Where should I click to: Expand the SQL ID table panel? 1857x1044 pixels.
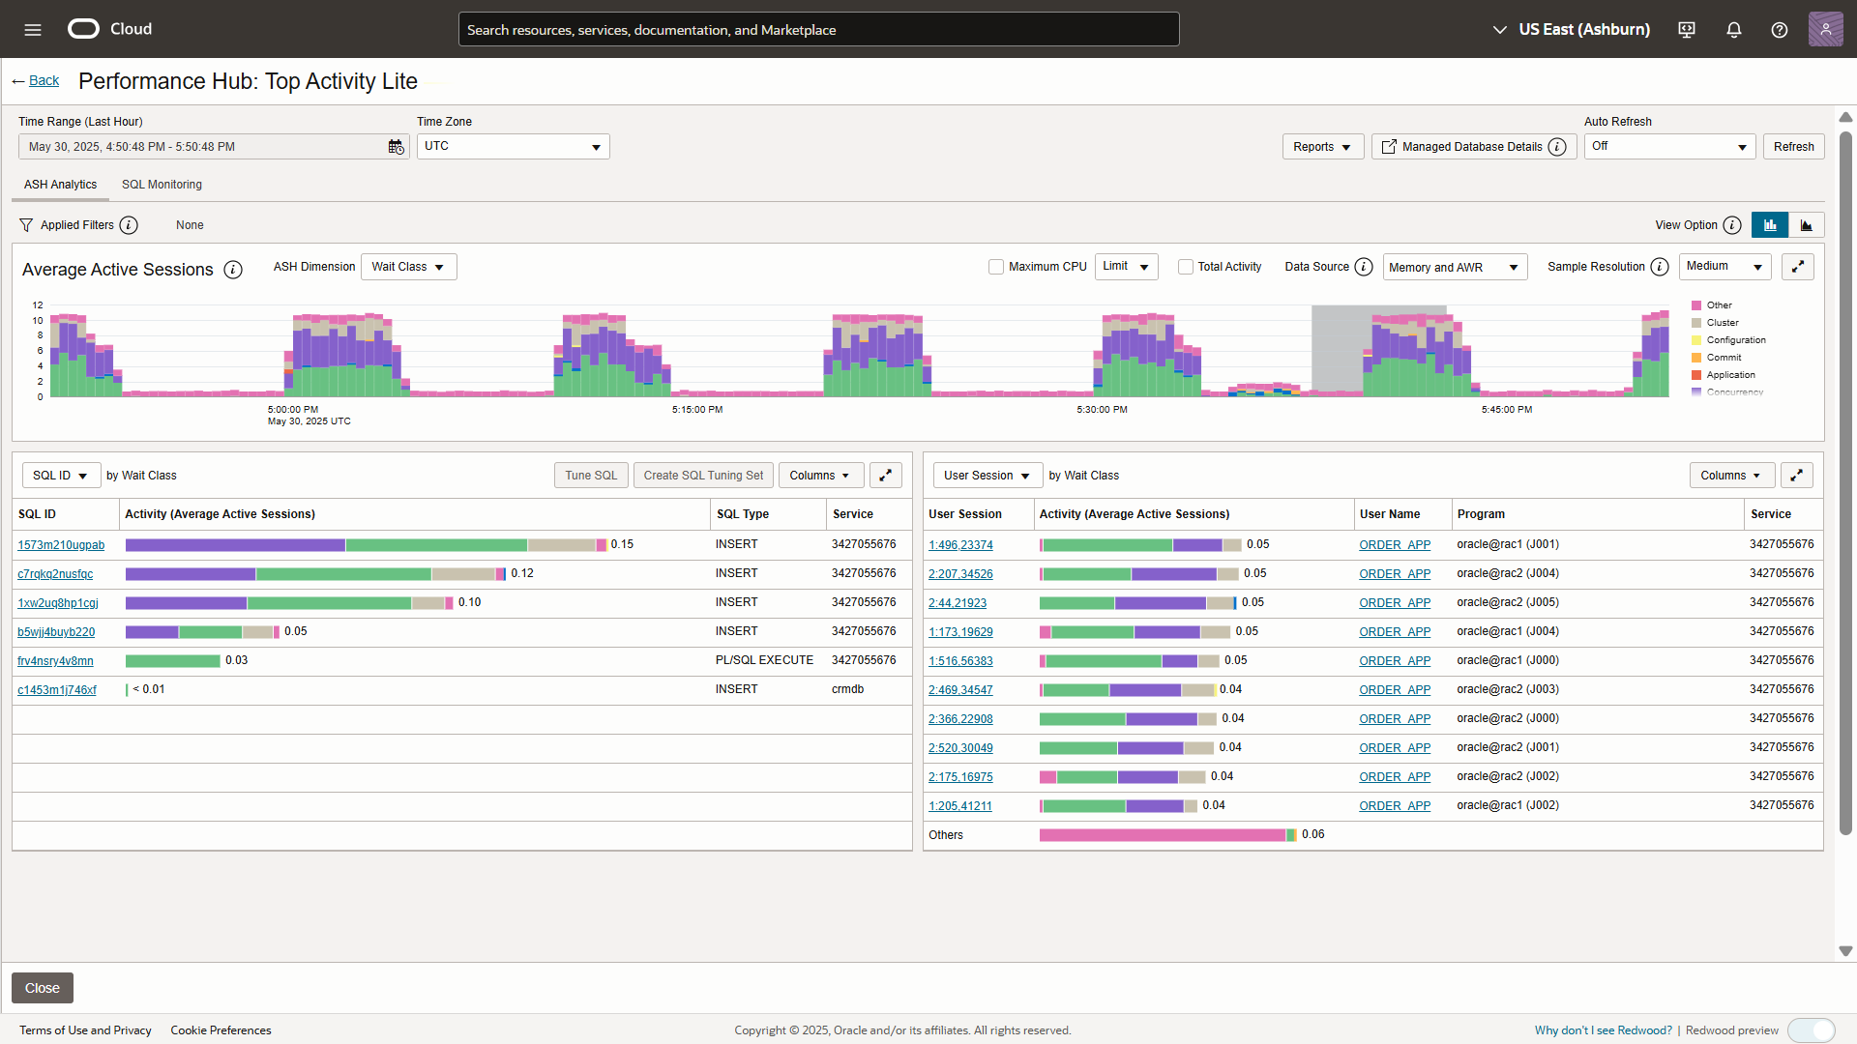(885, 476)
